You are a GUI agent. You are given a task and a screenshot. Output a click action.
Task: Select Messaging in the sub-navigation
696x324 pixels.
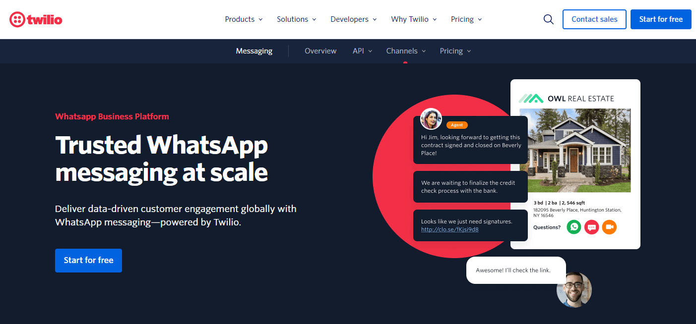click(x=254, y=51)
